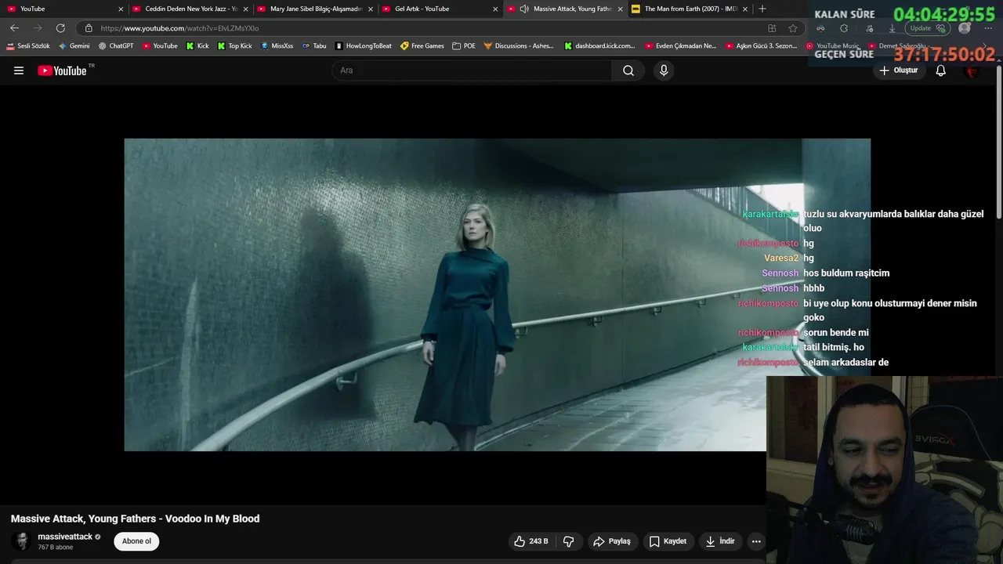Expand the POE bookmarks folder

click(464, 46)
